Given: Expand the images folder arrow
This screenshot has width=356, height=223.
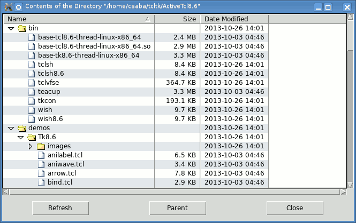Looking at the screenshot, I should click(31, 146).
